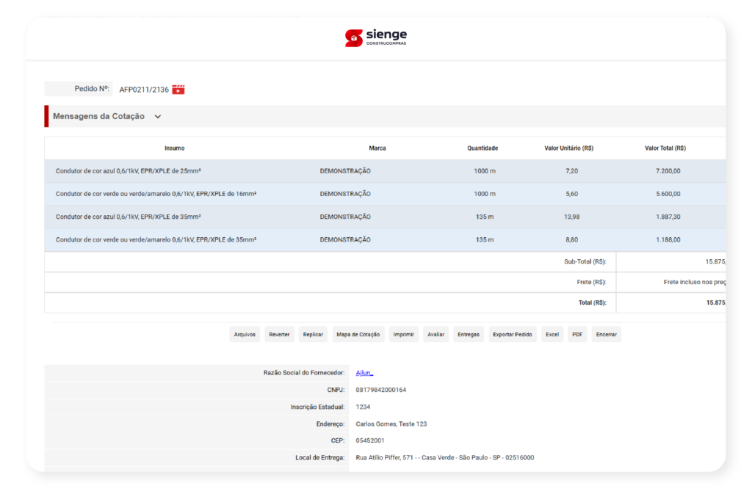Click CEP value 05452001
The width and height of the screenshot is (752, 489).
pyautogui.click(x=370, y=441)
